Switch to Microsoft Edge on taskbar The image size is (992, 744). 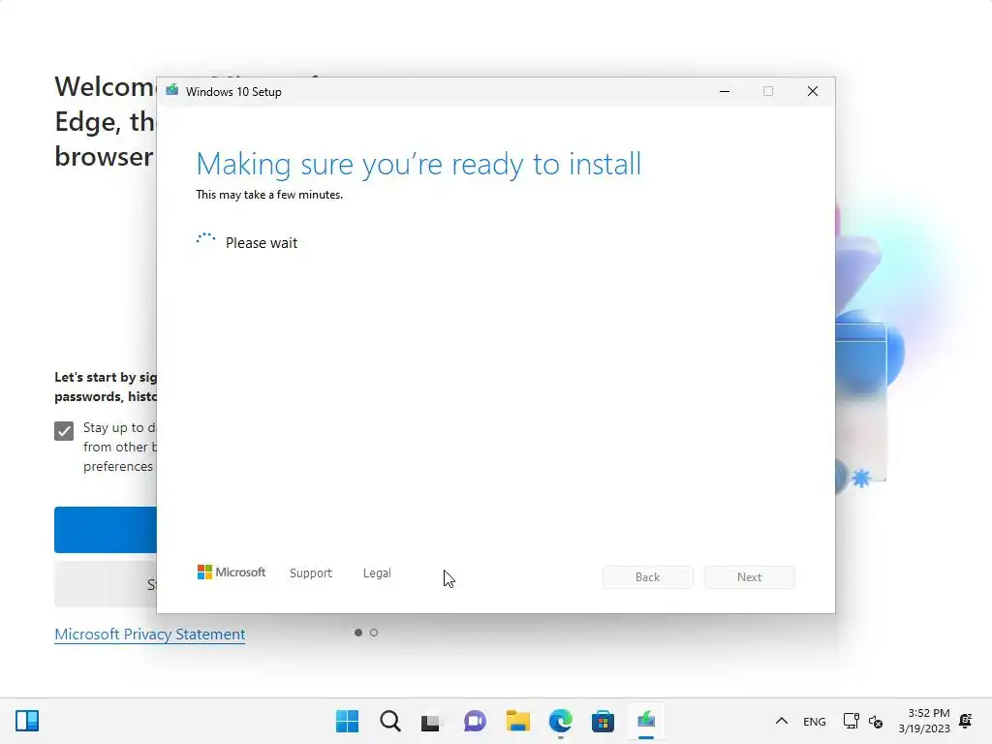pos(561,721)
